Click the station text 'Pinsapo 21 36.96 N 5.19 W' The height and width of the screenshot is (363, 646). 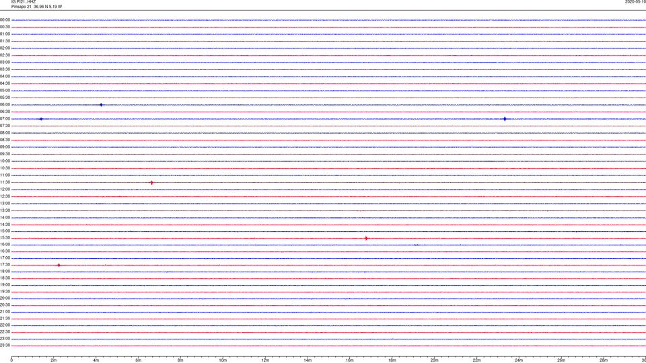pyautogui.click(x=36, y=7)
